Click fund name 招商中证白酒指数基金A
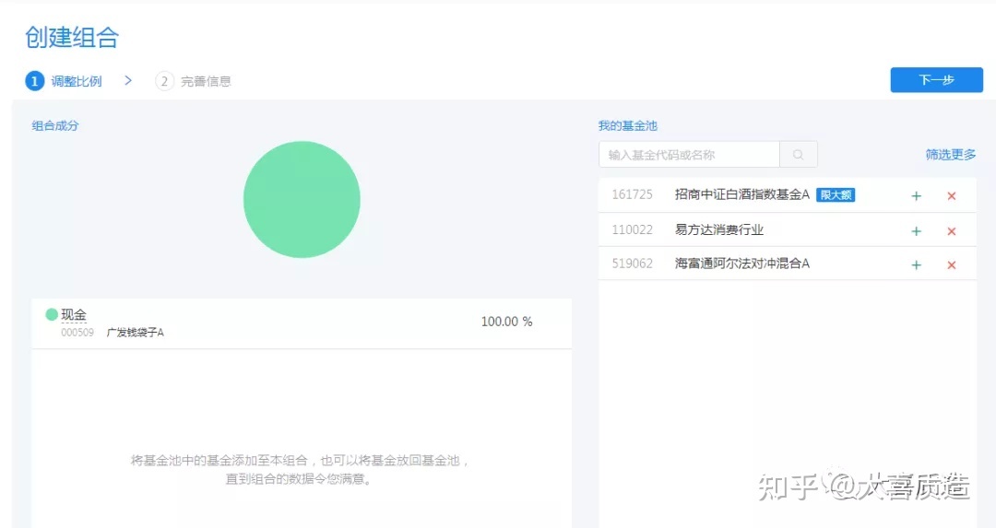 [741, 194]
